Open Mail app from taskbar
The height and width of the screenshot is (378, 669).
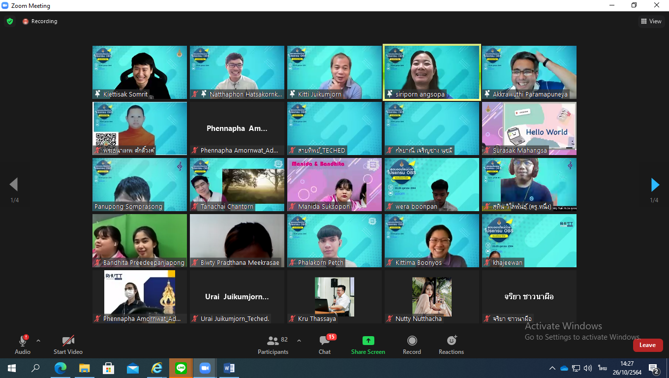point(133,368)
